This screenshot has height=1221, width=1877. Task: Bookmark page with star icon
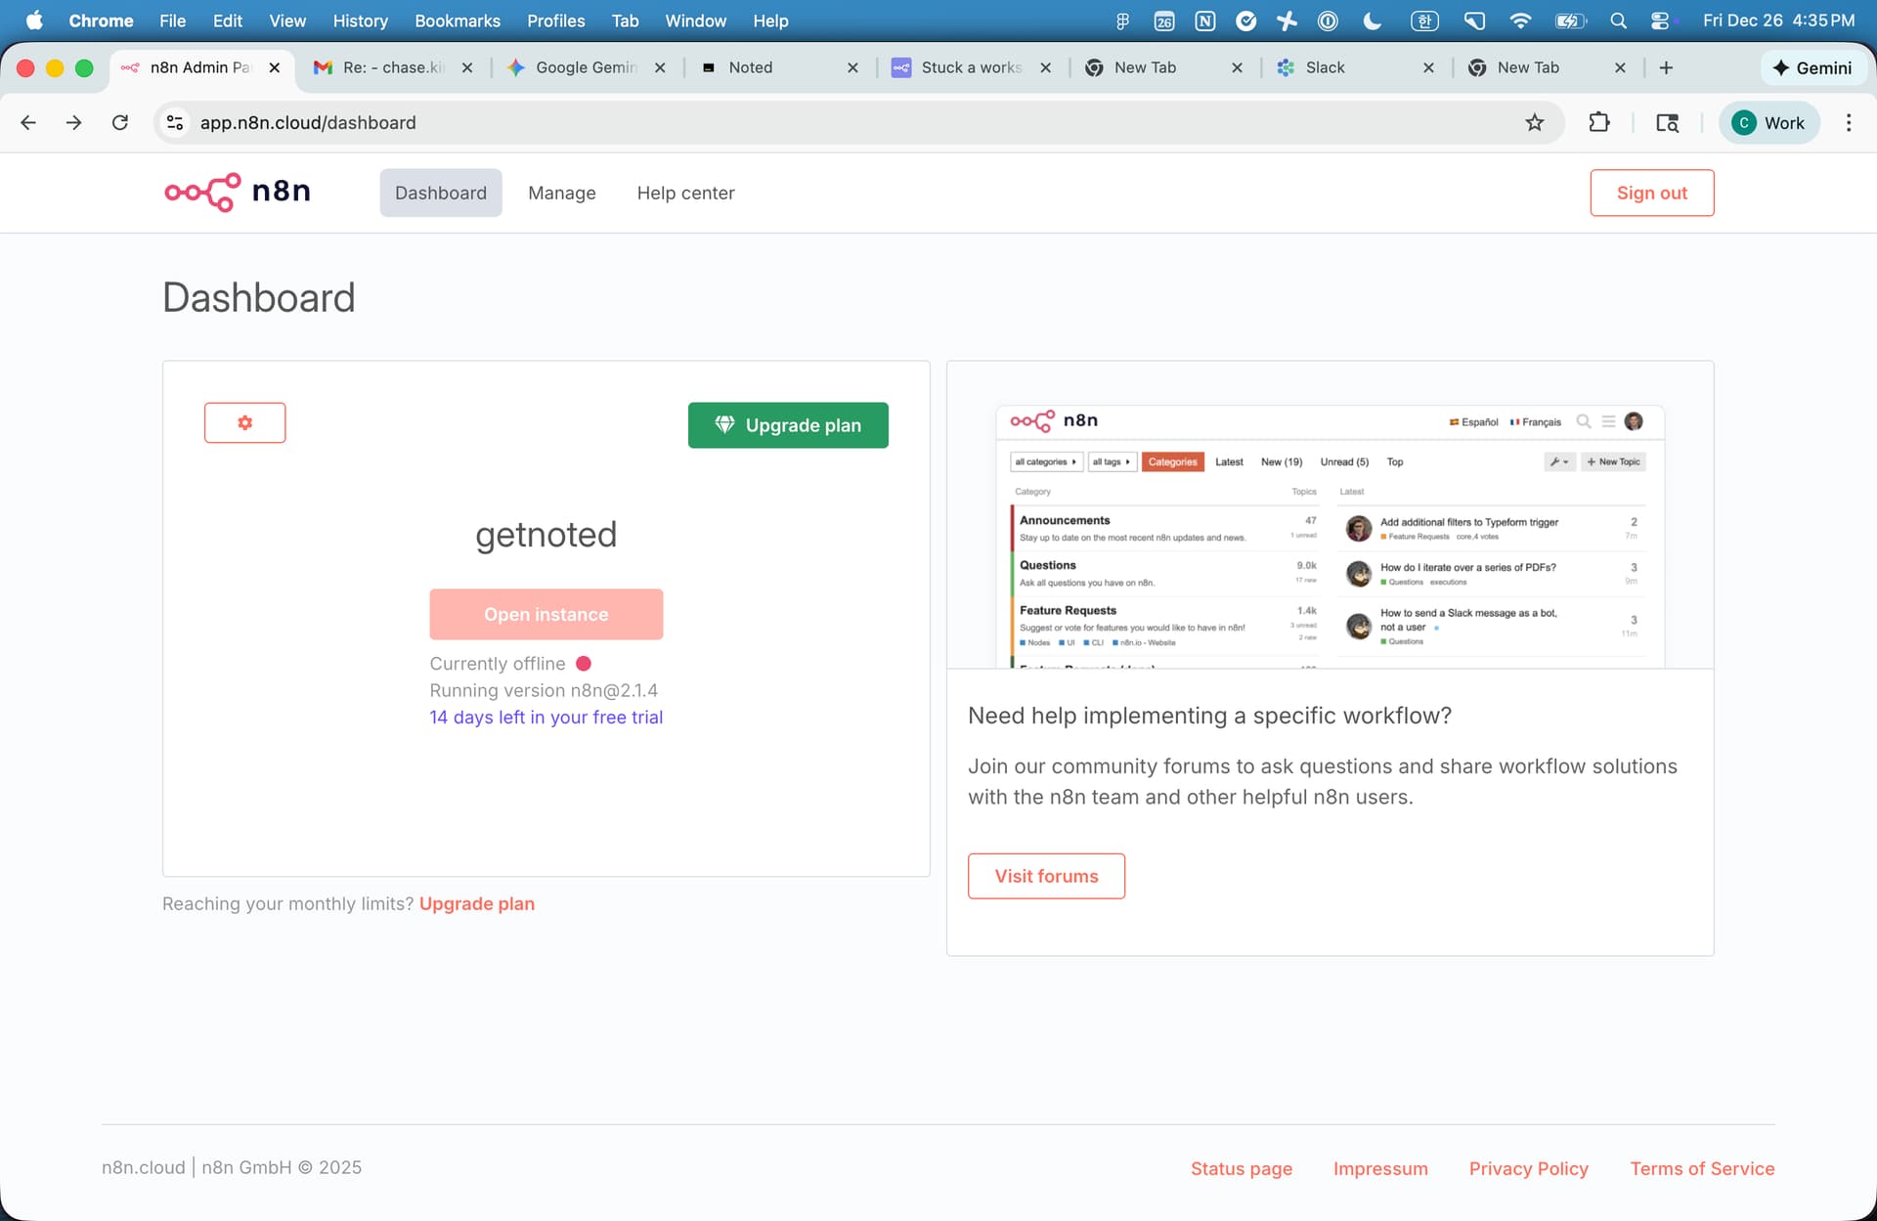1534,122
